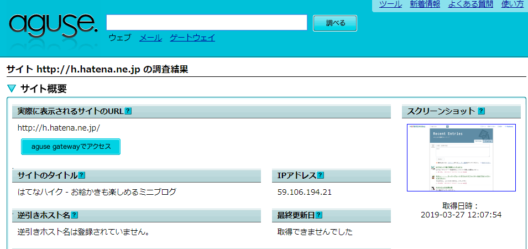Open help icon beside 逆引きホスト名
Image resolution: width=528 pixels, height=249 pixels.
(x=75, y=215)
